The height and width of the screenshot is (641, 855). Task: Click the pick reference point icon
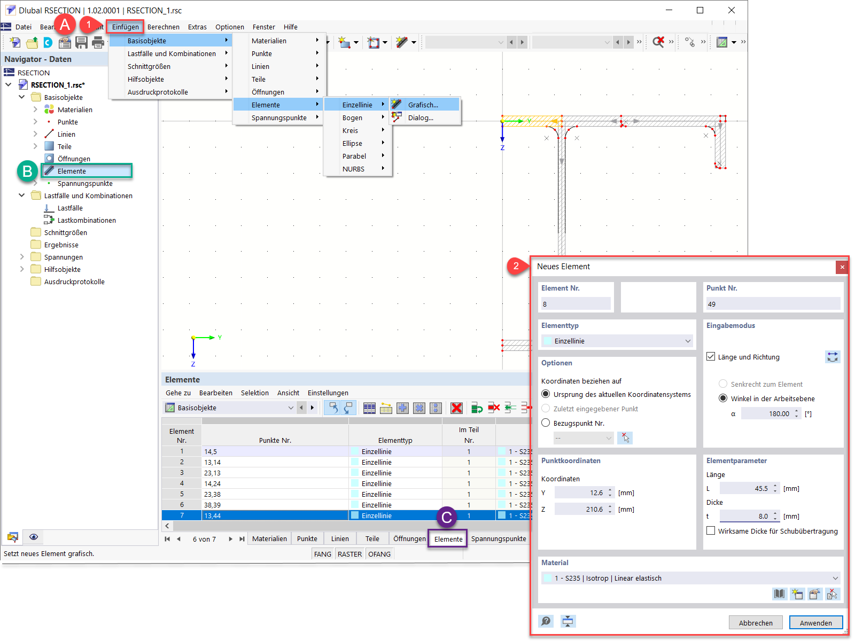[625, 438]
